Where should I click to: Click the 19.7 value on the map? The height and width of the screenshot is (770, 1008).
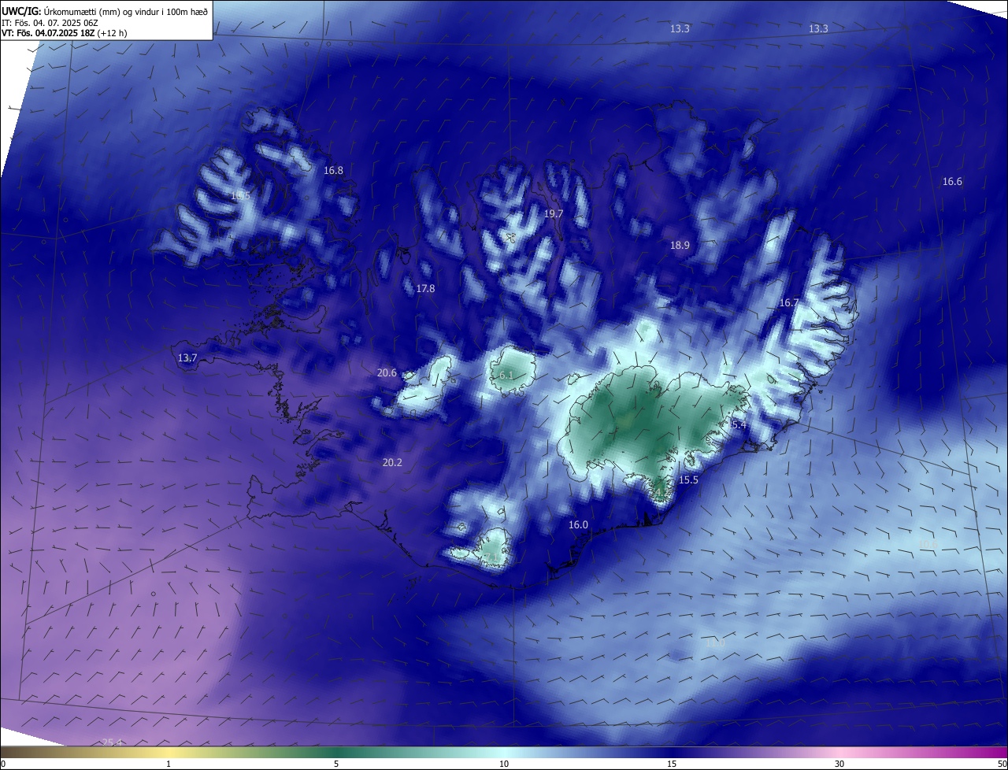tap(554, 213)
